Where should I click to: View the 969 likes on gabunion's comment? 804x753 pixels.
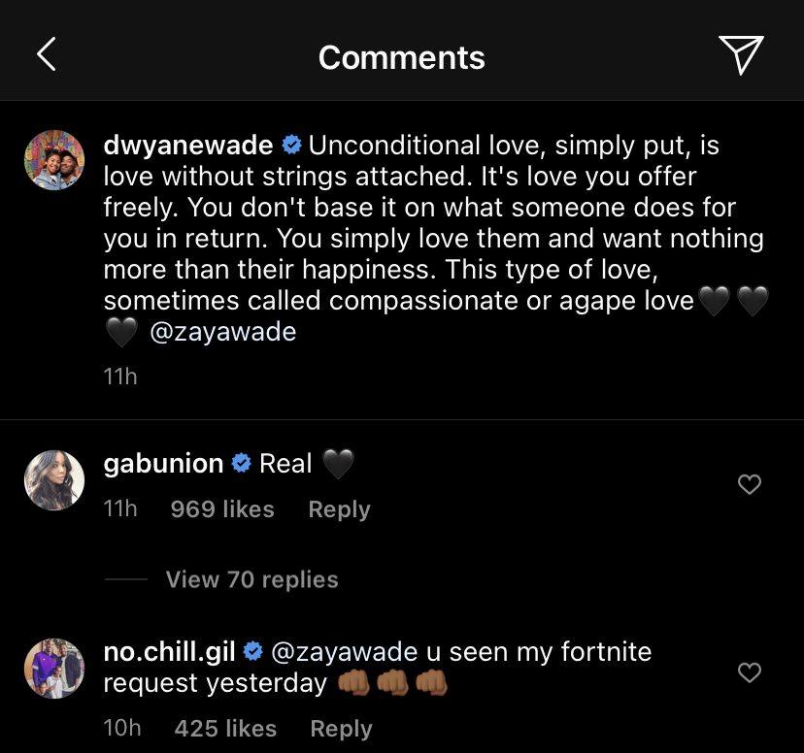tap(222, 509)
